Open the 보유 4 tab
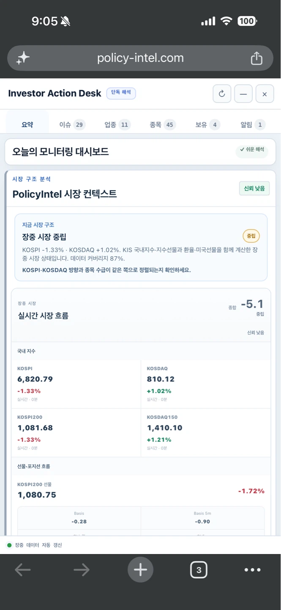Screen dimensions: 281x610 [207, 125]
